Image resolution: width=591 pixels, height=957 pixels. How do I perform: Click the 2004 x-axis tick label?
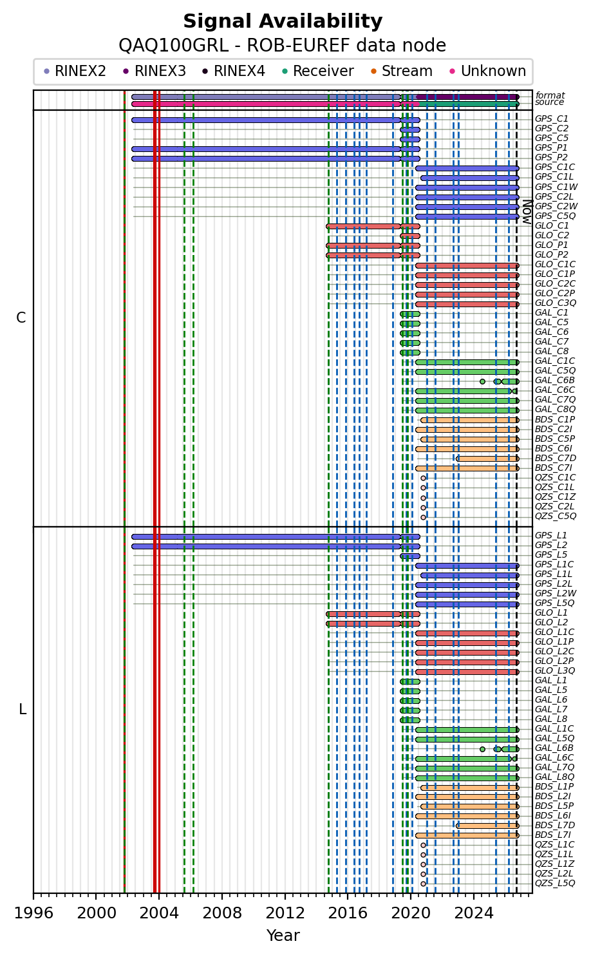(x=159, y=913)
